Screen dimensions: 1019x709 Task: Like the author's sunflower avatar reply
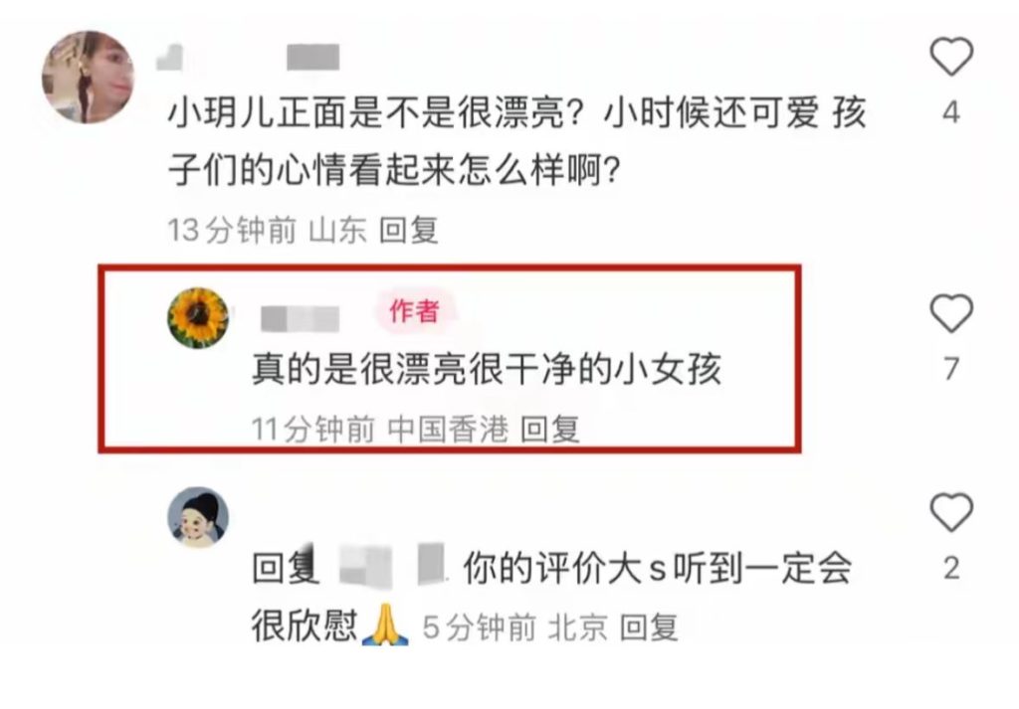coord(951,313)
